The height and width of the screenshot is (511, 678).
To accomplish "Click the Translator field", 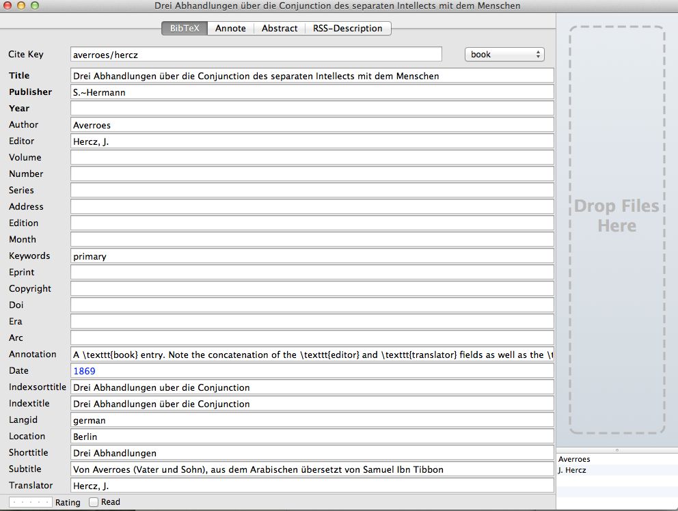I will 312,486.
